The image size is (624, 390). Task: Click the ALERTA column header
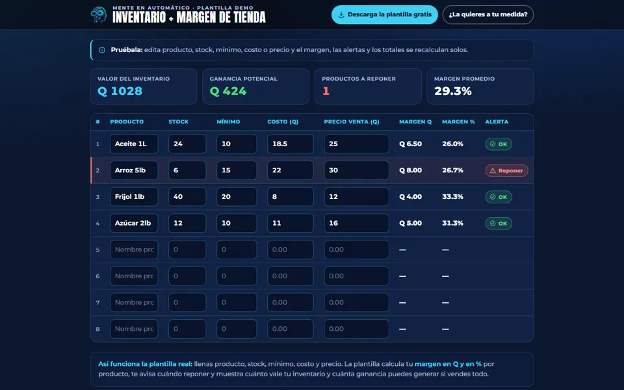(x=497, y=122)
